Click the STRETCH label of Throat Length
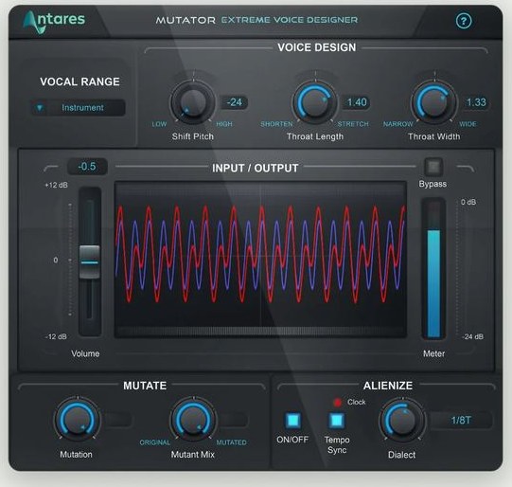 coord(353,124)
